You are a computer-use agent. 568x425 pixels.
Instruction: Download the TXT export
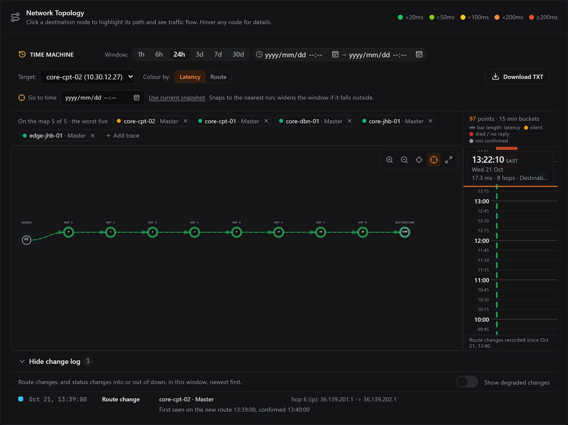(x=517, y=77)
